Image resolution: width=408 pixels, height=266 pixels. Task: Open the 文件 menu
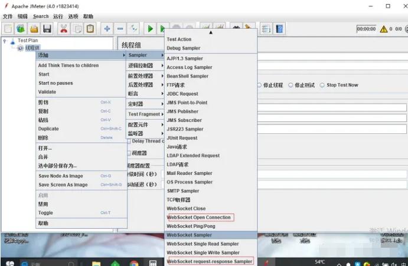[x=8, y=17]
